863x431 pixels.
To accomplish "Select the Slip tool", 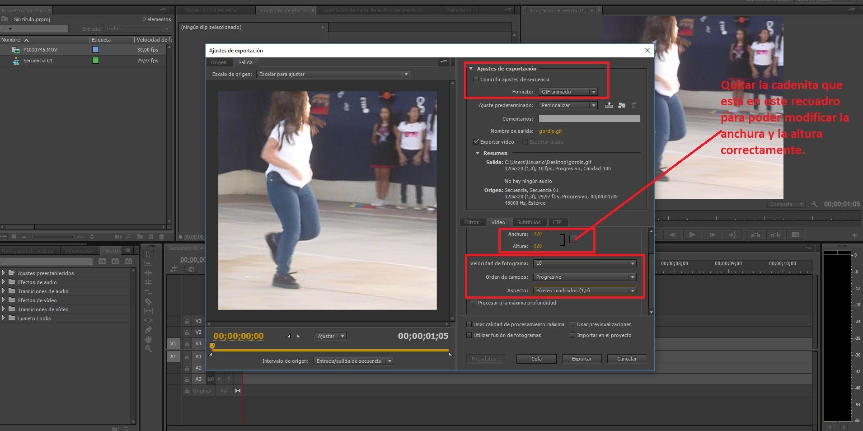I will 148,311.
